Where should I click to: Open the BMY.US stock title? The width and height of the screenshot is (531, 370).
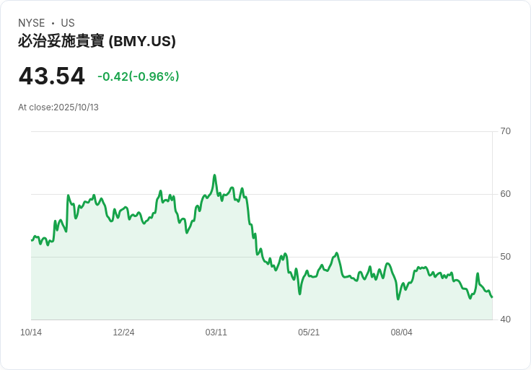tap(97, 41)
